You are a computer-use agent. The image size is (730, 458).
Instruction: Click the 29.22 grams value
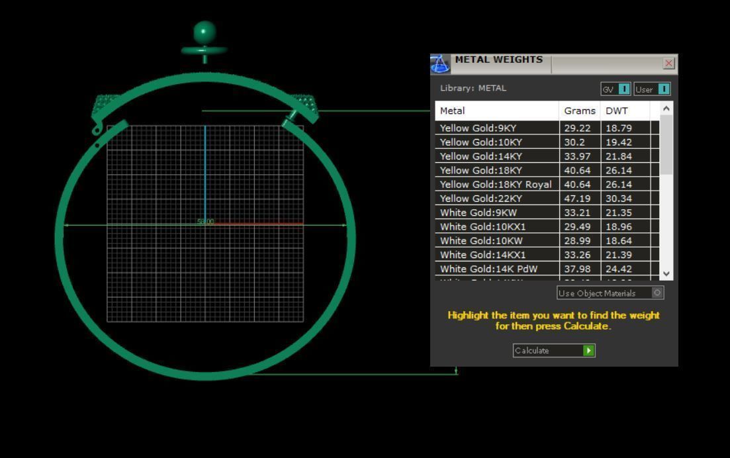pos(577,128)
